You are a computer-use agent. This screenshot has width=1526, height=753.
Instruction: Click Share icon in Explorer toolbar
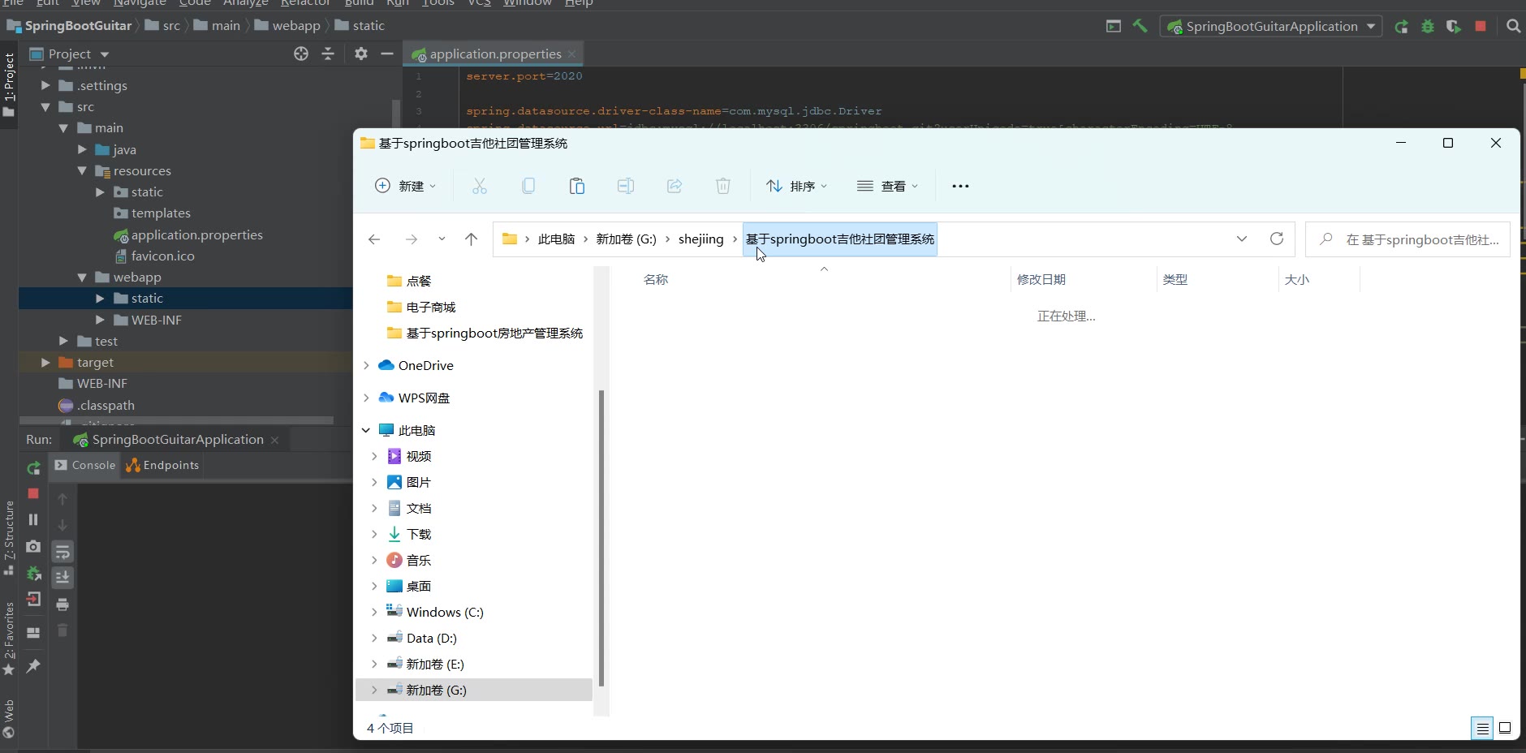click(675, 186)
